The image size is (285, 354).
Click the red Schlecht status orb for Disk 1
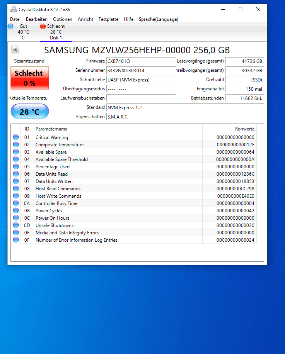pos(43,26)
